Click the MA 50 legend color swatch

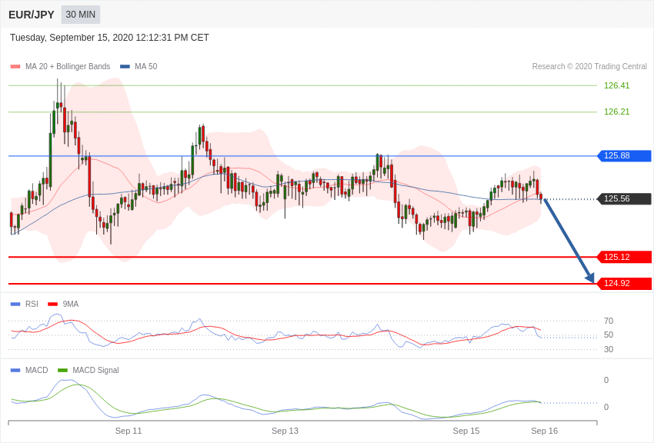click(x=125, y=66)
